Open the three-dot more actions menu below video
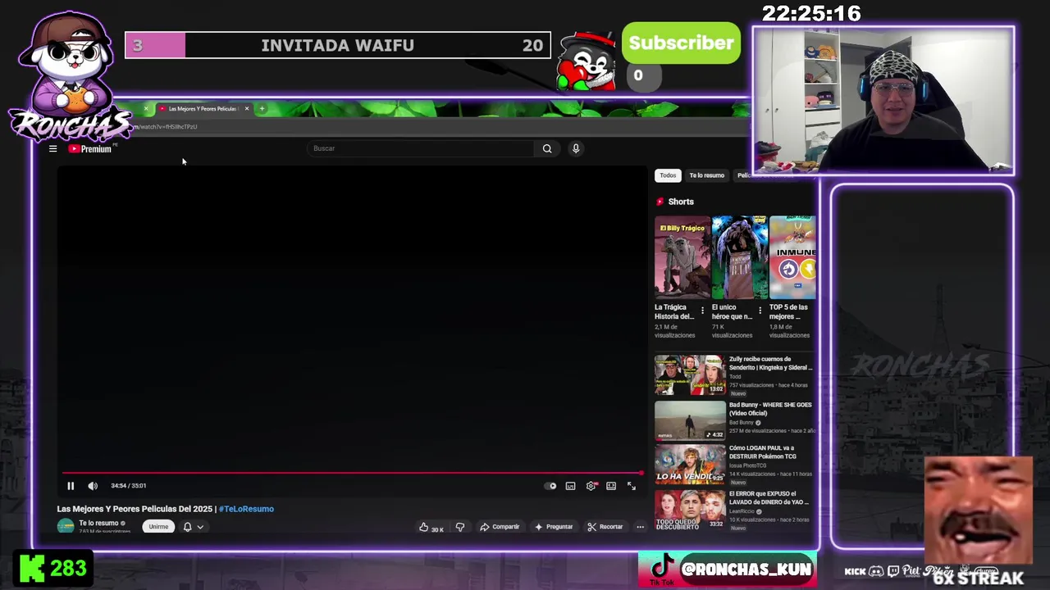Image resolution: width=1050 pixels, height=590 pixels. [641, 527]
